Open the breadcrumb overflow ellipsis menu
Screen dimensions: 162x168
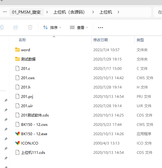(5, 12)
